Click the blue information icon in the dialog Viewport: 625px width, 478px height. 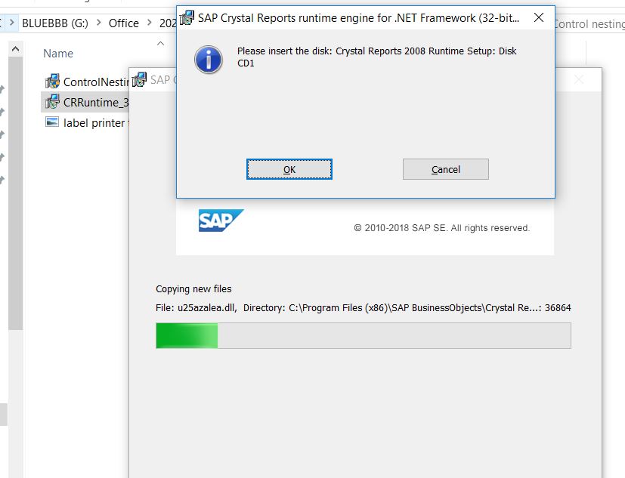[208, 59]
